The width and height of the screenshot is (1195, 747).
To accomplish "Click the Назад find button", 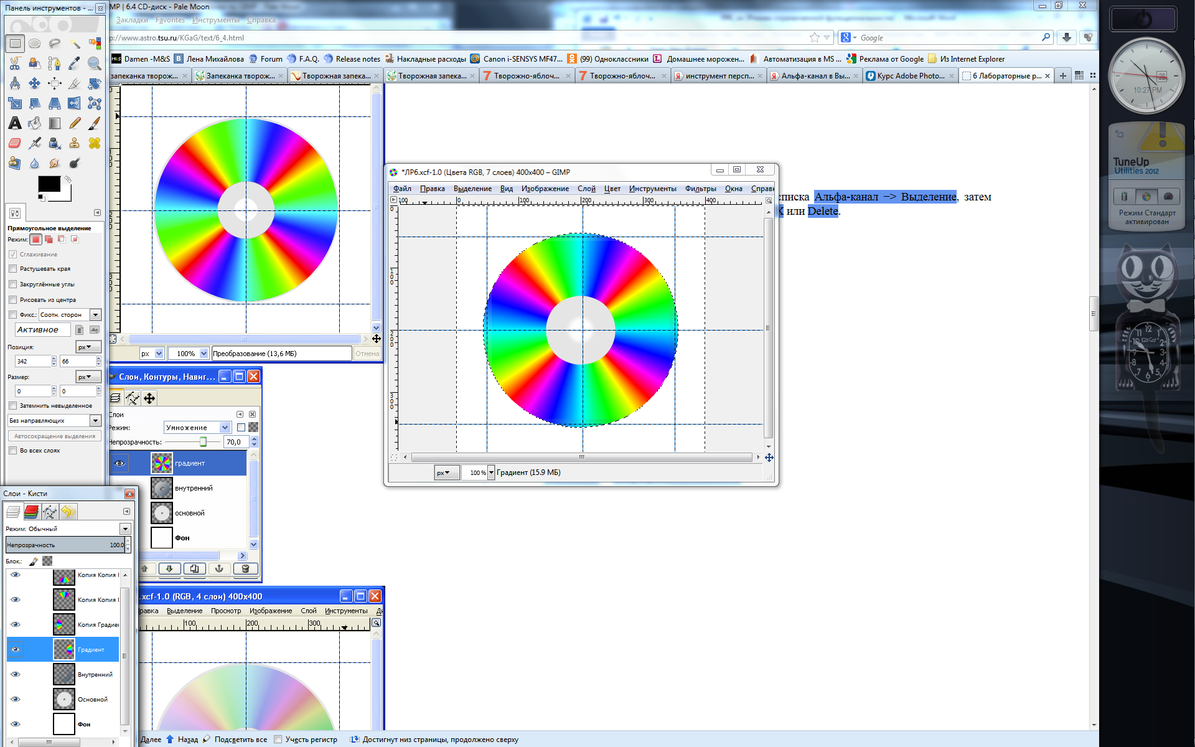I will click(x=182, y=740).
